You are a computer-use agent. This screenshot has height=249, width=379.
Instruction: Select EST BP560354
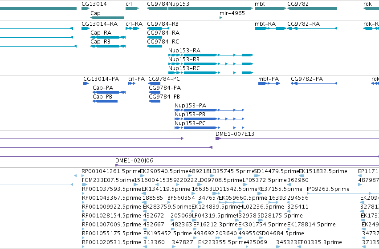[181, 198]
